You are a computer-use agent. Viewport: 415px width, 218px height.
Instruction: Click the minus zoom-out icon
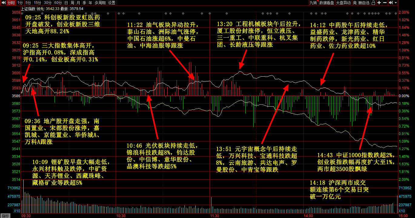(385, 3)
